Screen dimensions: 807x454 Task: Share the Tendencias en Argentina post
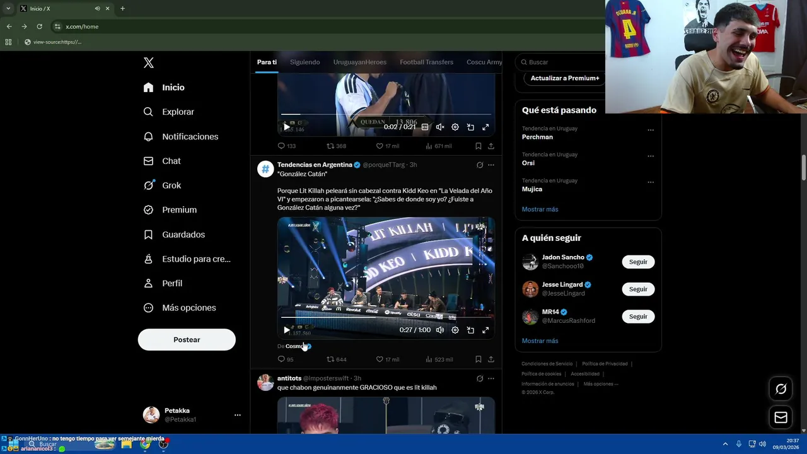tap(491, 359)
